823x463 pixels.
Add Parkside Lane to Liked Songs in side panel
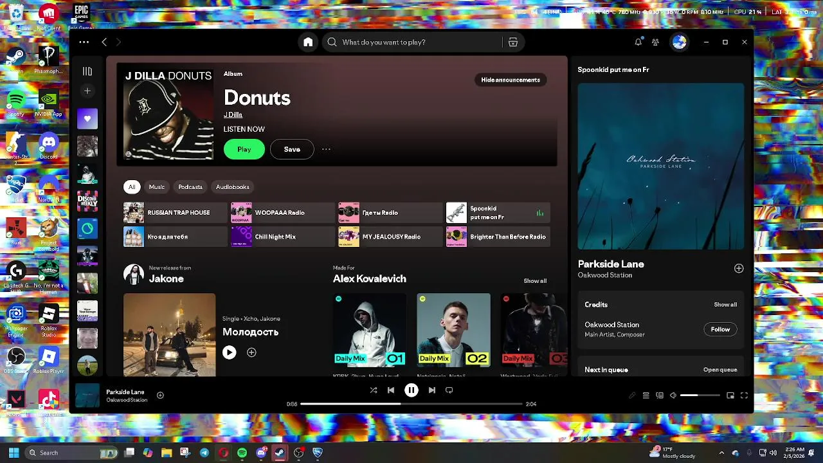coord(739,269)
